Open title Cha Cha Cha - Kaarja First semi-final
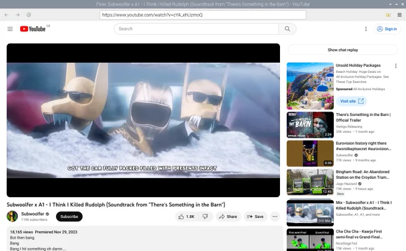Viewport: 406px width, 251px height. (x=359, y=234)
